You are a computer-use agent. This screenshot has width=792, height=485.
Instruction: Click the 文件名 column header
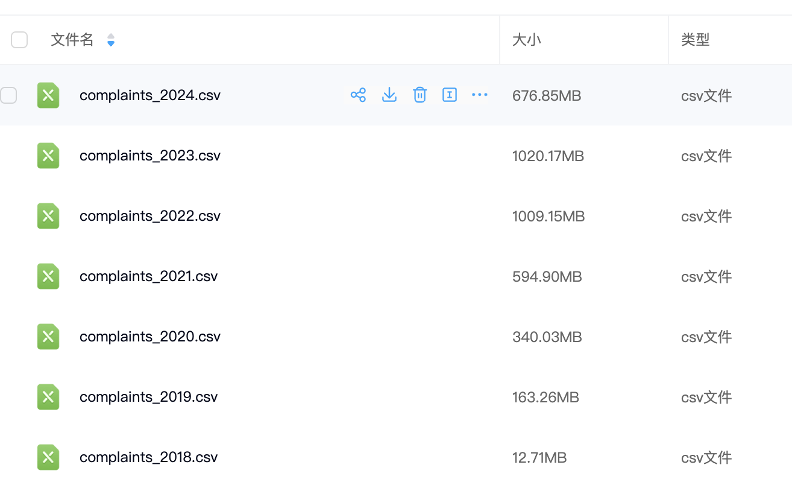click(x=72, y=40)
